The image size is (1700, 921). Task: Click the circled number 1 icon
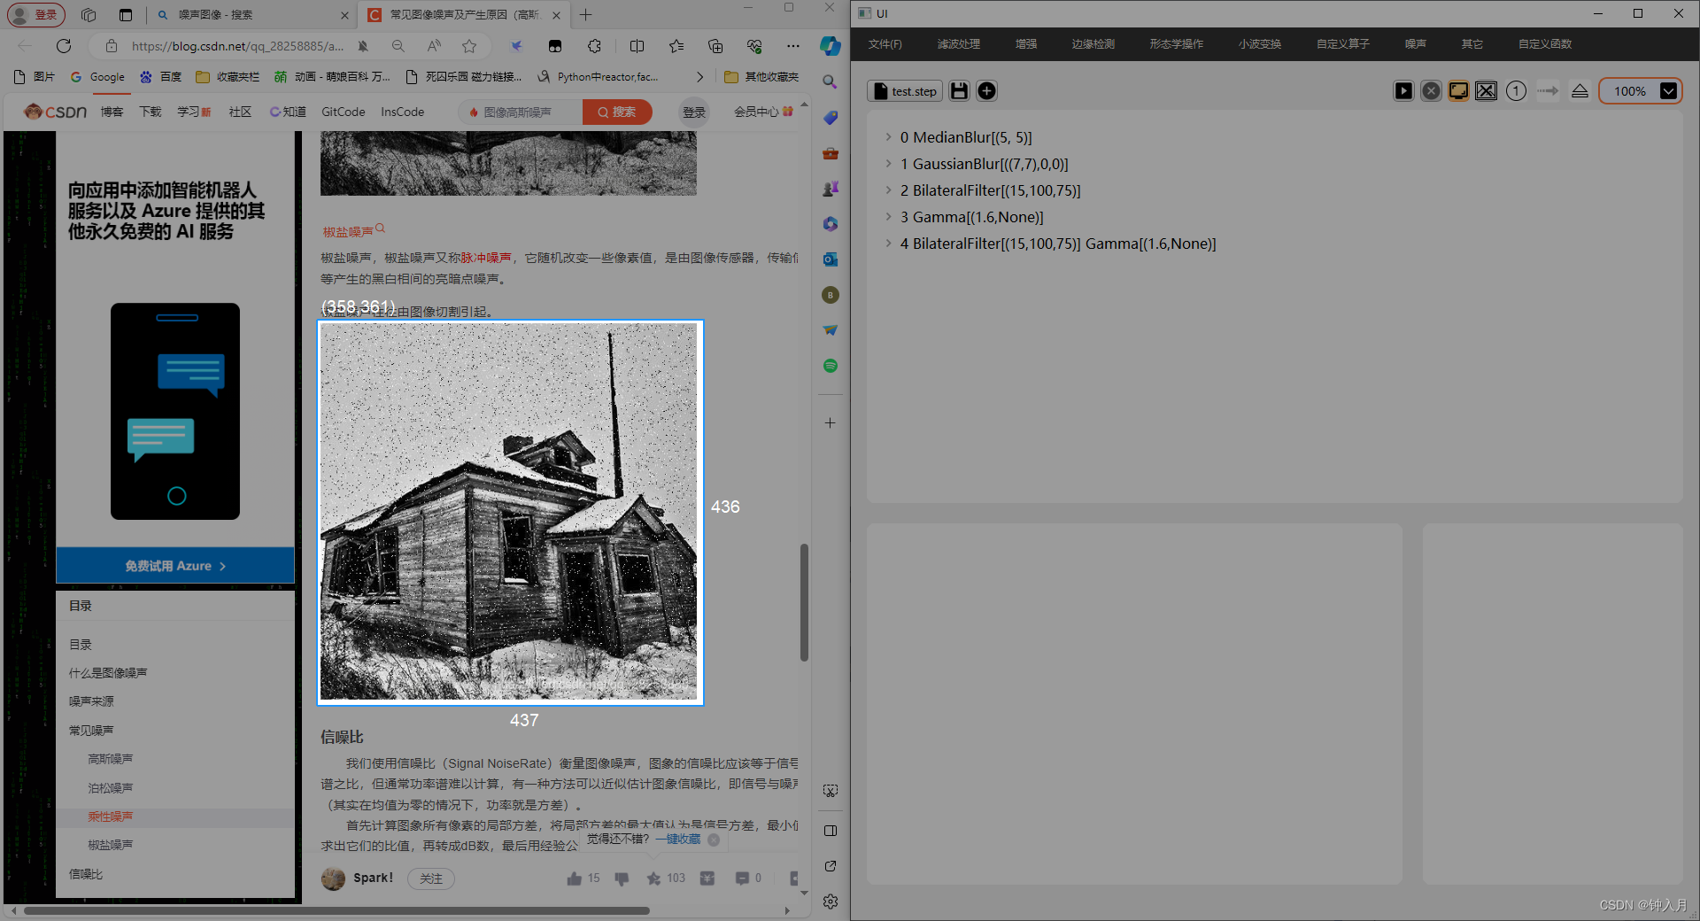1516,91
